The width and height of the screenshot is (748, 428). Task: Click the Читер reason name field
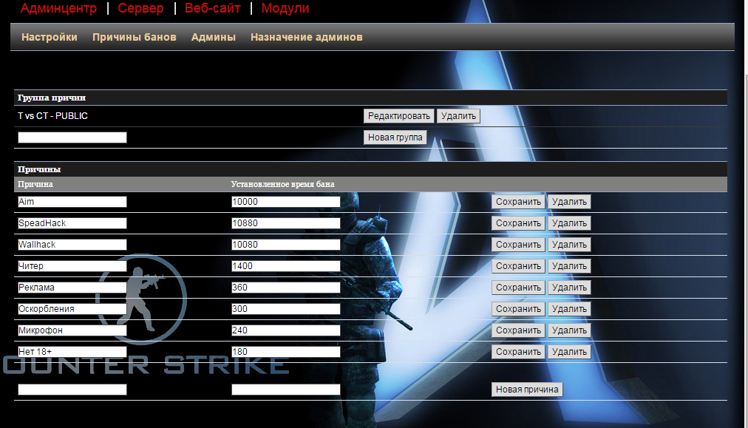[72, 266]
